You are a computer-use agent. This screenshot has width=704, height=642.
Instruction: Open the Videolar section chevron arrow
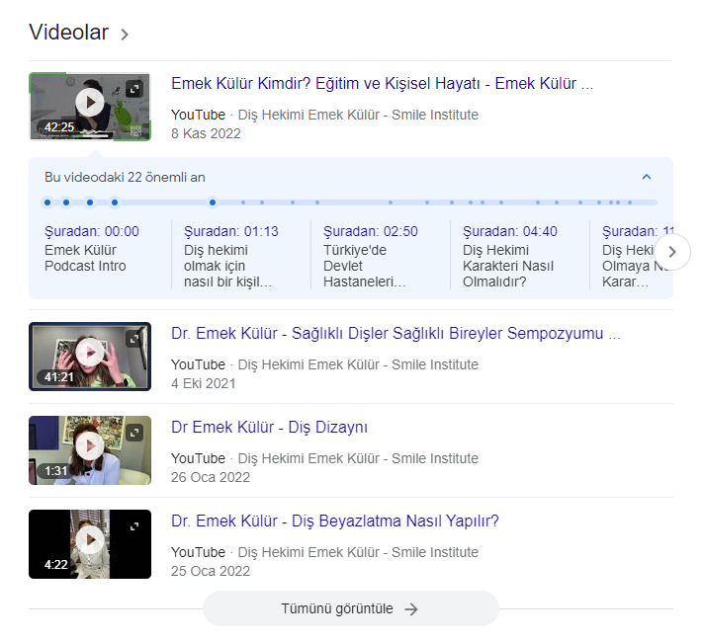pyautogui.click(x=125, y=35)
